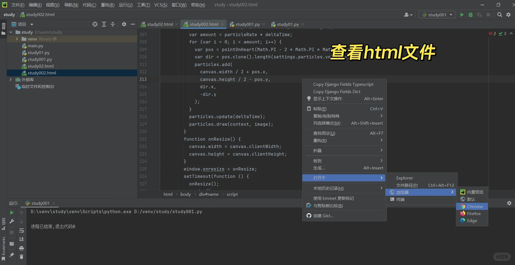Select main.py in project tree
515x265 pixels.
35,46
